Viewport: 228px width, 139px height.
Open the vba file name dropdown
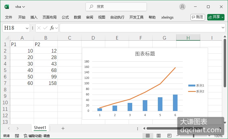[20, 7]
